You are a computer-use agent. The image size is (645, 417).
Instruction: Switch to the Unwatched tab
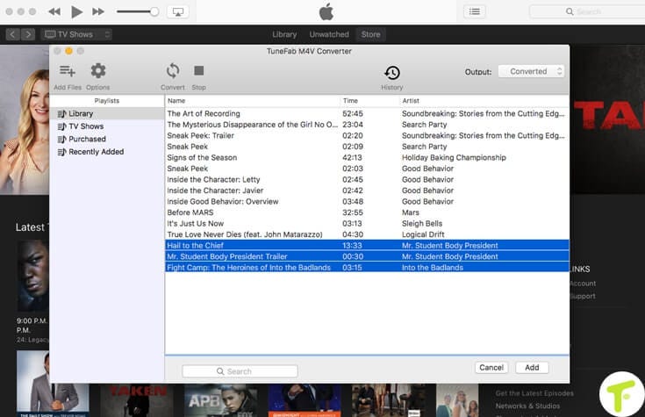(329, 34)
